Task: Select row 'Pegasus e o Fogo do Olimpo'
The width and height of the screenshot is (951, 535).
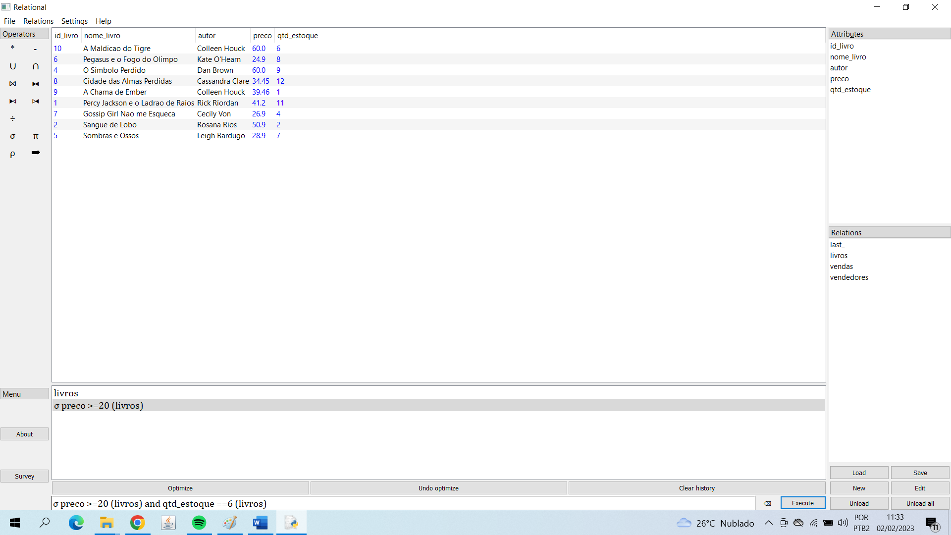Action: [438, 59]
